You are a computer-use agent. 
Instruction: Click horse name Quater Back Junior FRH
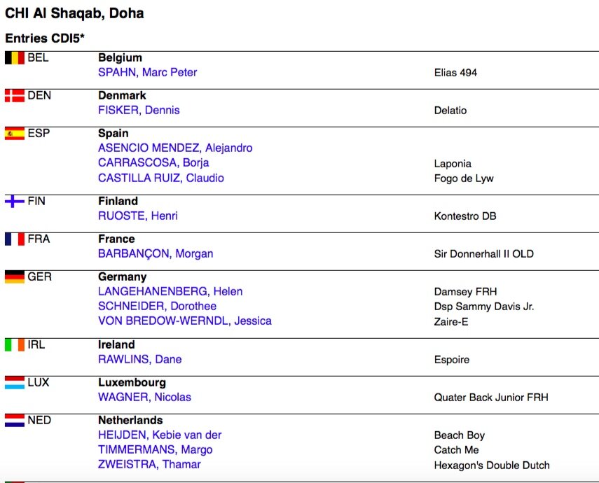tap(491, 398)
